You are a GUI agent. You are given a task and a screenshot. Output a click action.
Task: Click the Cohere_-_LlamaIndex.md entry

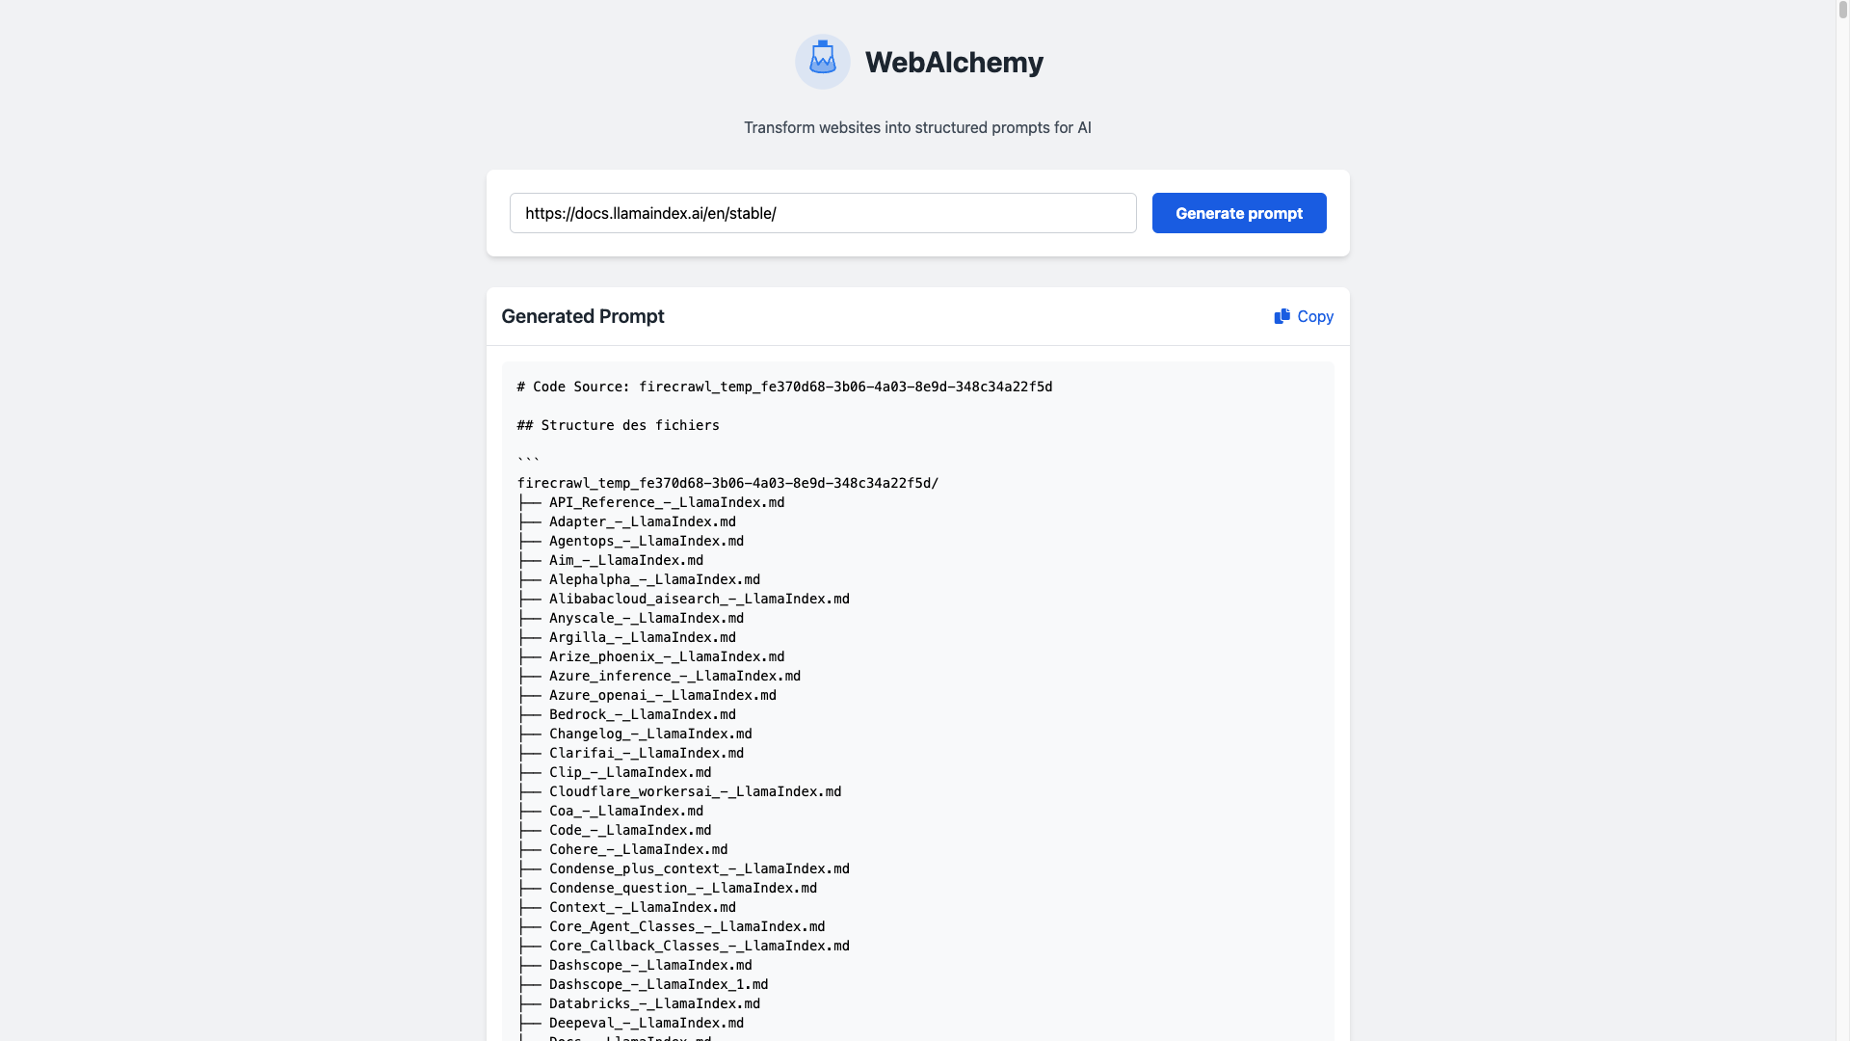click(x=639, y=849)
